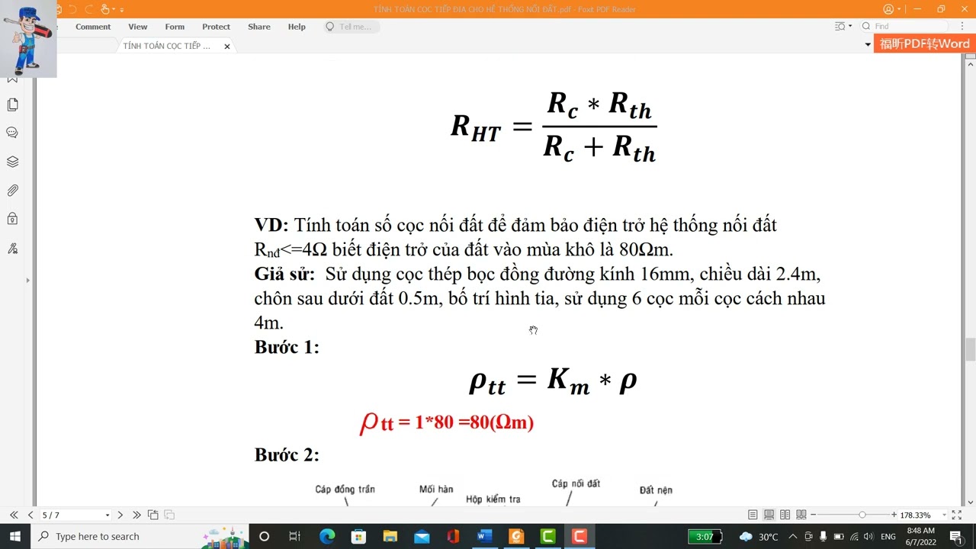
Task: Click the Previous View icon in status bar
Action: point(153,515)
